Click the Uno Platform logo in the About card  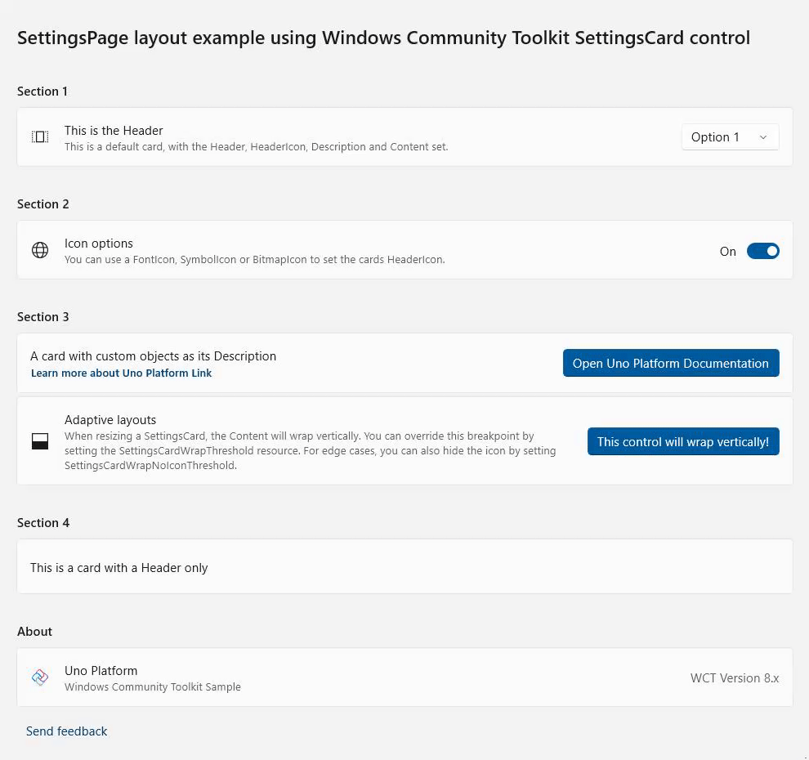(40, 677)
